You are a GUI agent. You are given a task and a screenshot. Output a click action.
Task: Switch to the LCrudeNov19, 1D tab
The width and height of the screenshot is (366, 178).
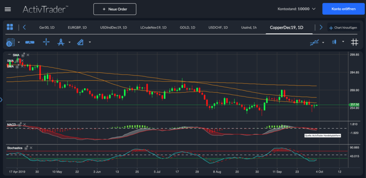tap(153, 28)
